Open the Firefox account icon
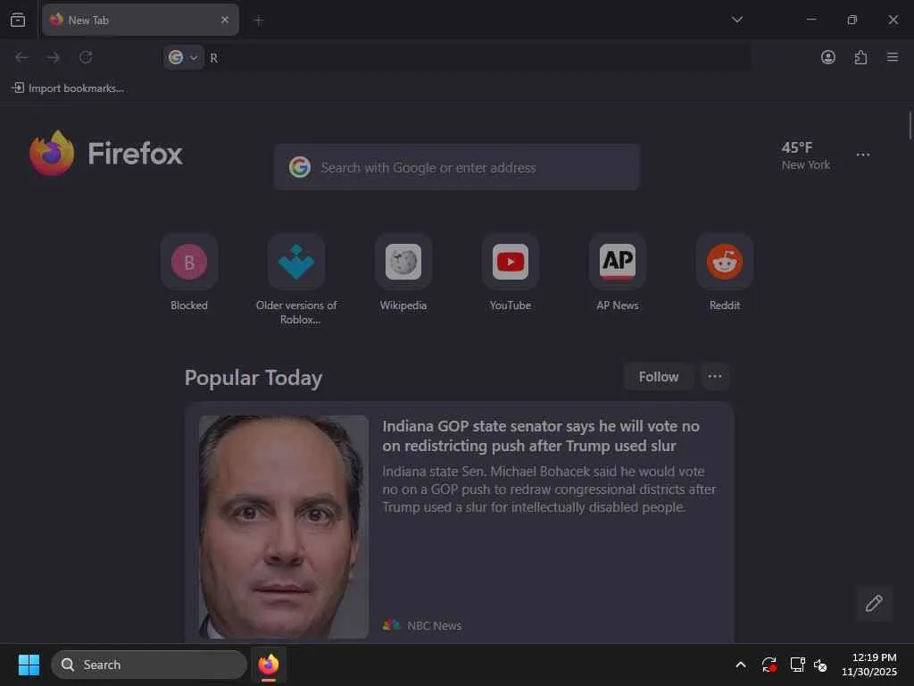 point(827,57)
